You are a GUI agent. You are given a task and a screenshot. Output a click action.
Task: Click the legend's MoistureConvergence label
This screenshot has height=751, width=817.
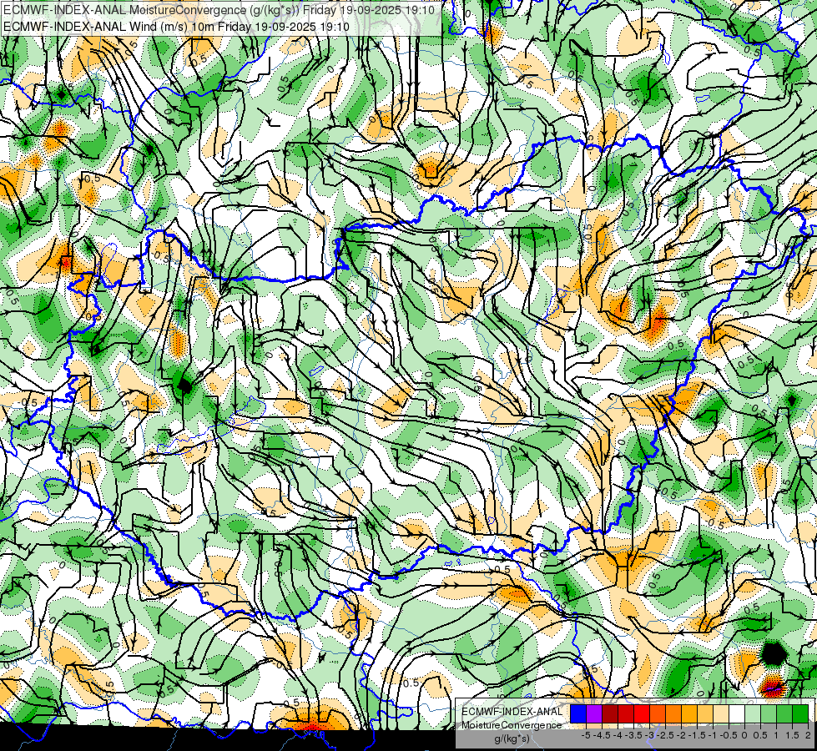point(512,725)
